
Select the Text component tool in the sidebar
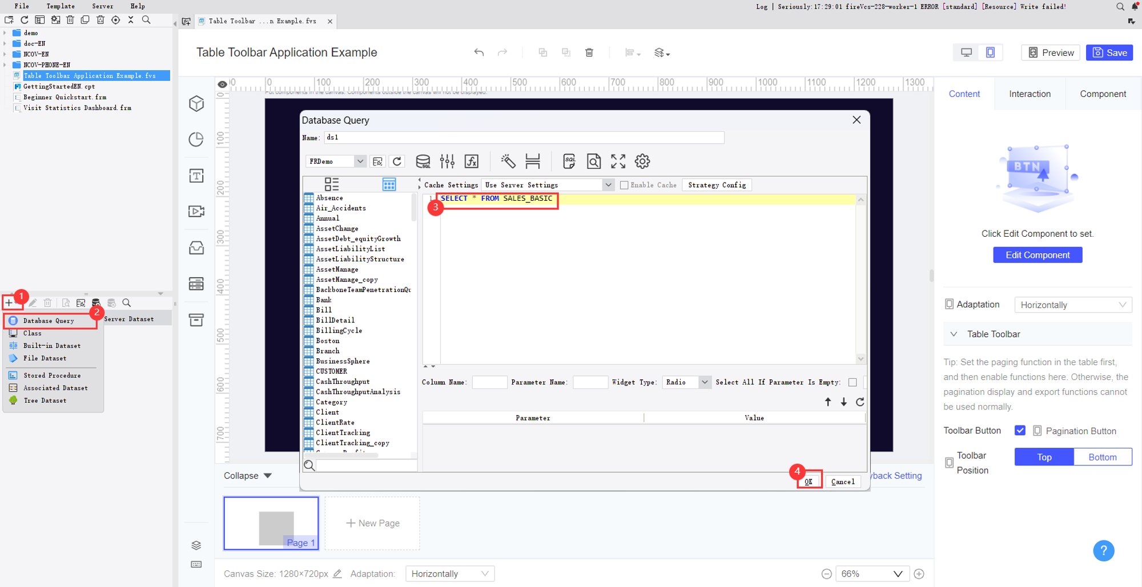tap(196, 176)
